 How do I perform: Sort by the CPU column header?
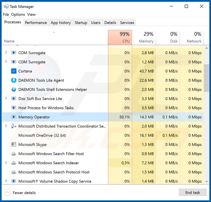[x=120, y=37]
